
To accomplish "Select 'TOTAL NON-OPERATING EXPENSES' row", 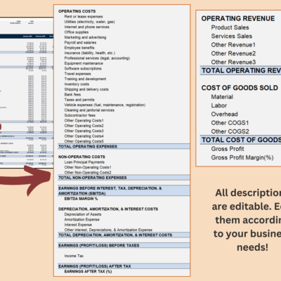I will (124, 178).
